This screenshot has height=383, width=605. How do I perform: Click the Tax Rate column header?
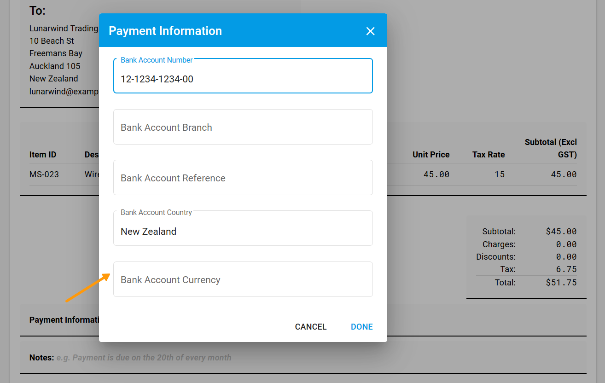point(488,154)
